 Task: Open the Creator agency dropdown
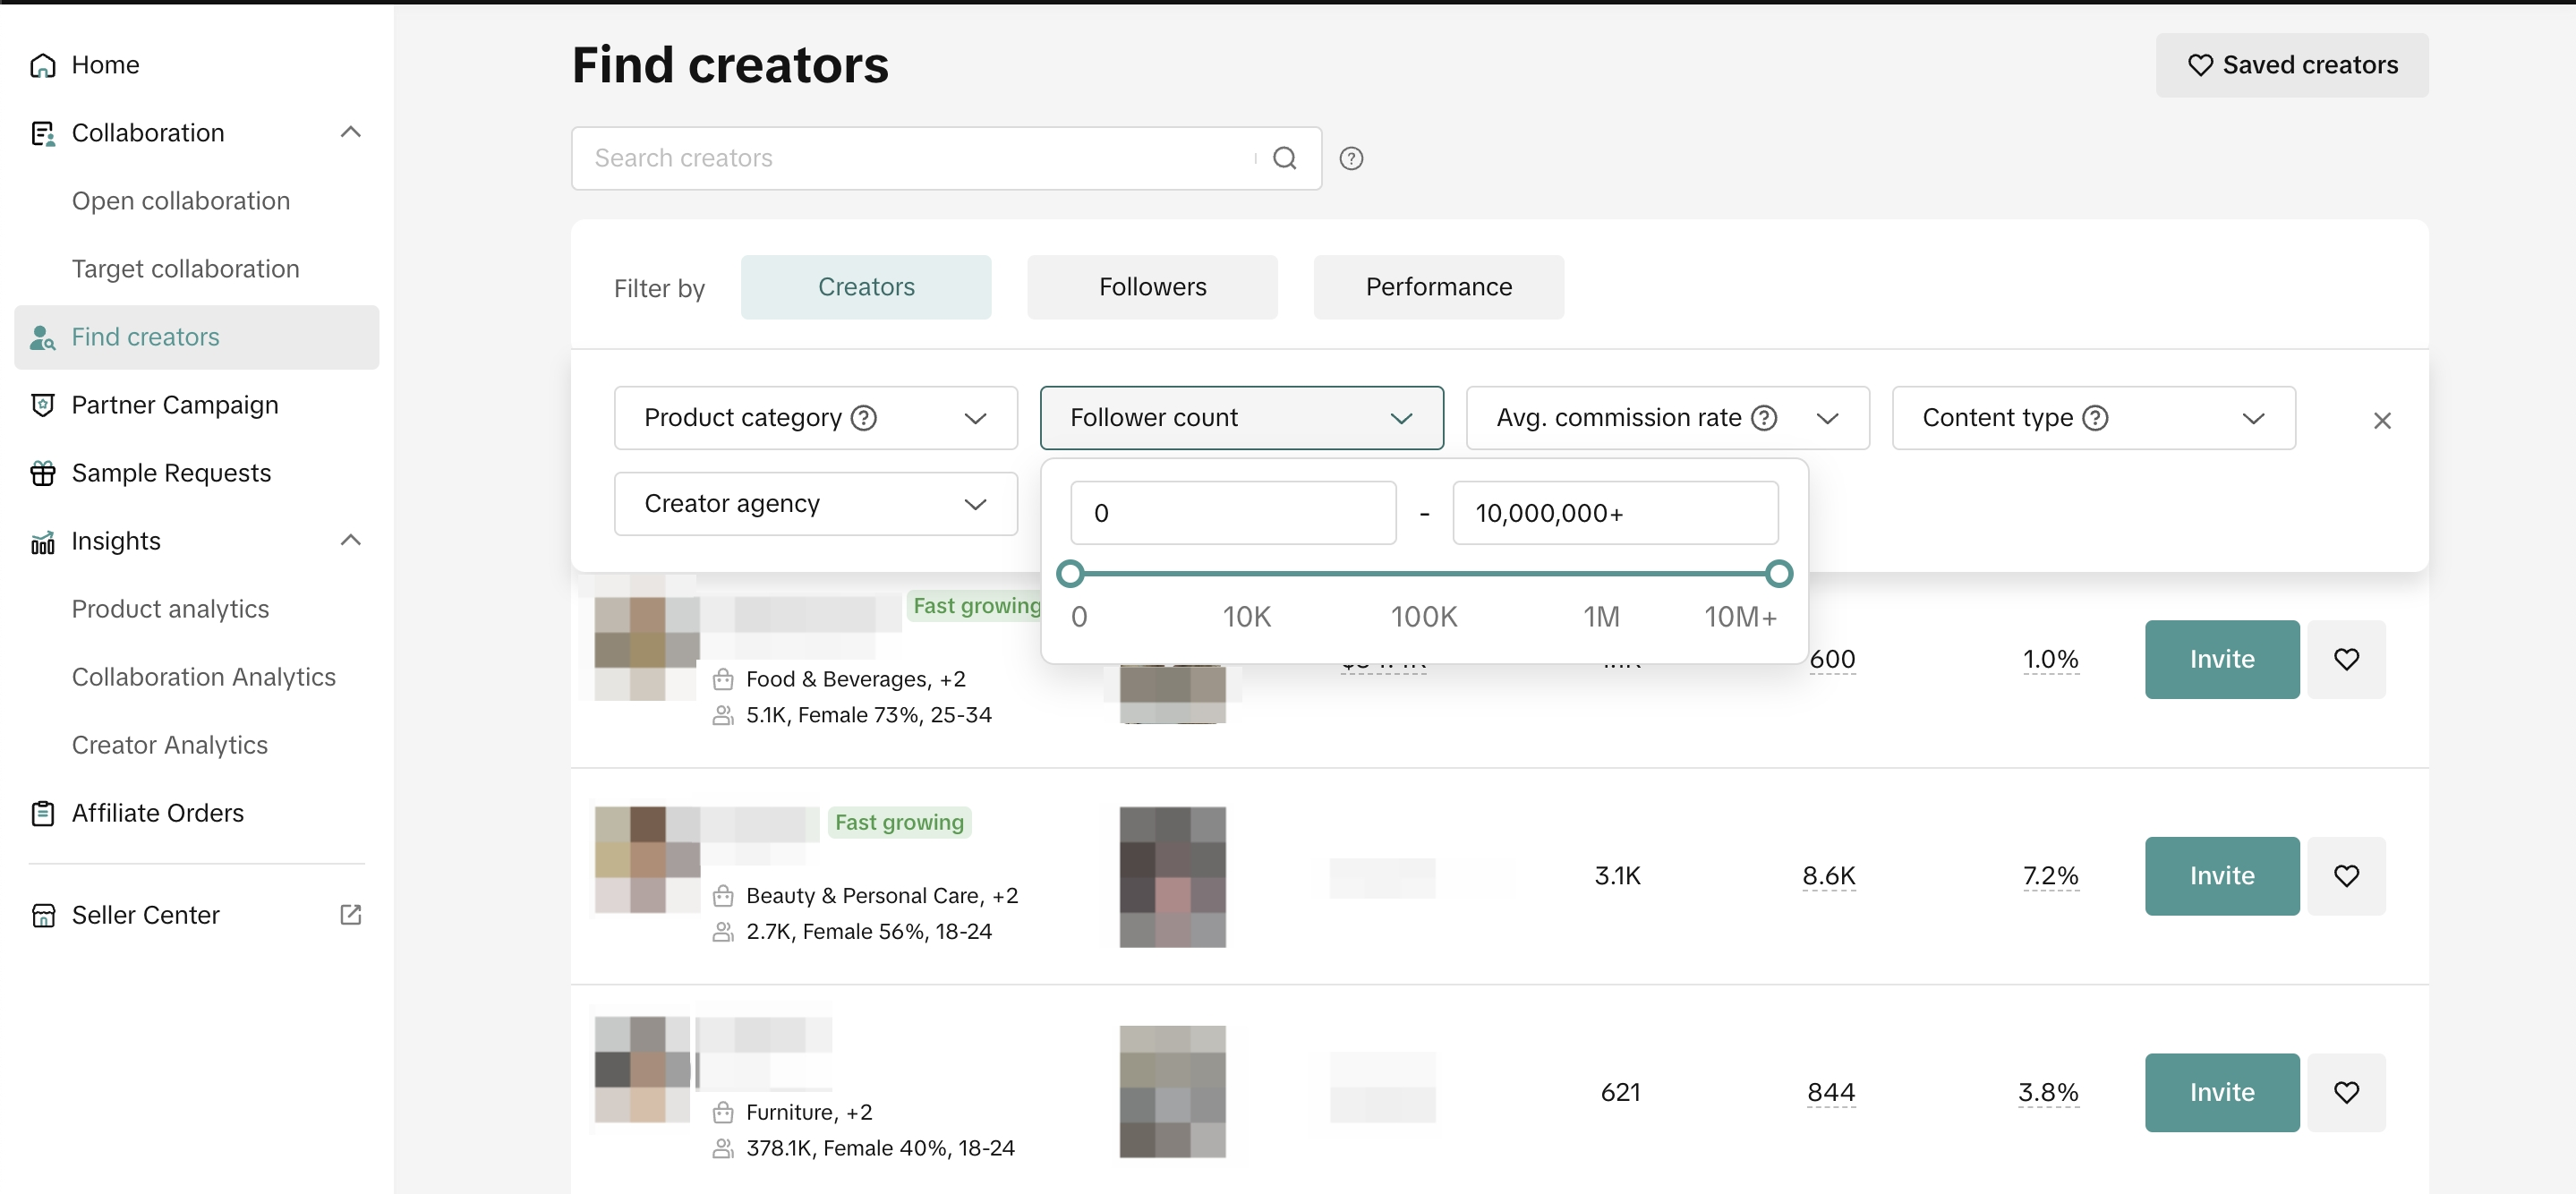pos(815,504)
